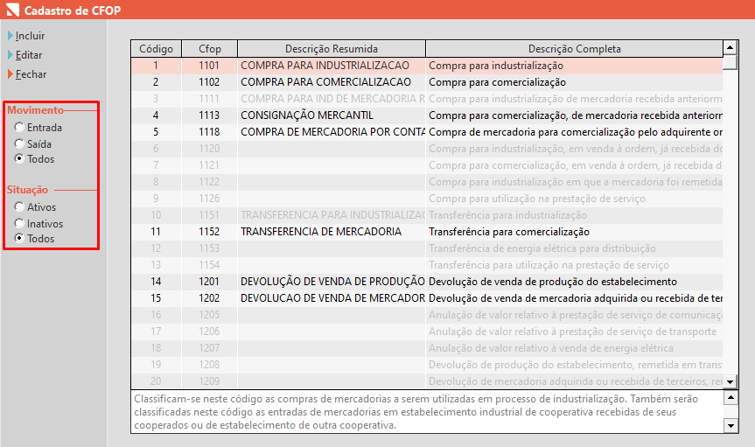The height and width of the screenshot is (447, 755).
Task: Click Código cell 1
Action: click(156, 66)
